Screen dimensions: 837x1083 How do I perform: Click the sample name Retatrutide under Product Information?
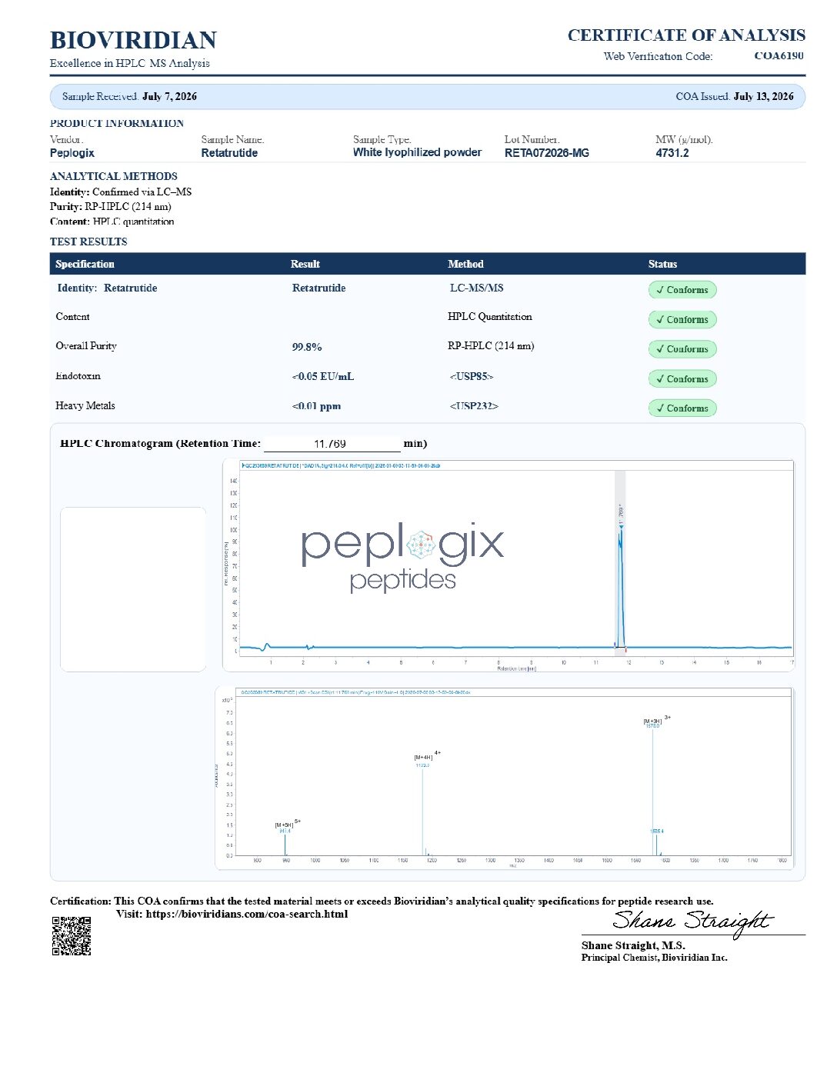coord(229,153)
